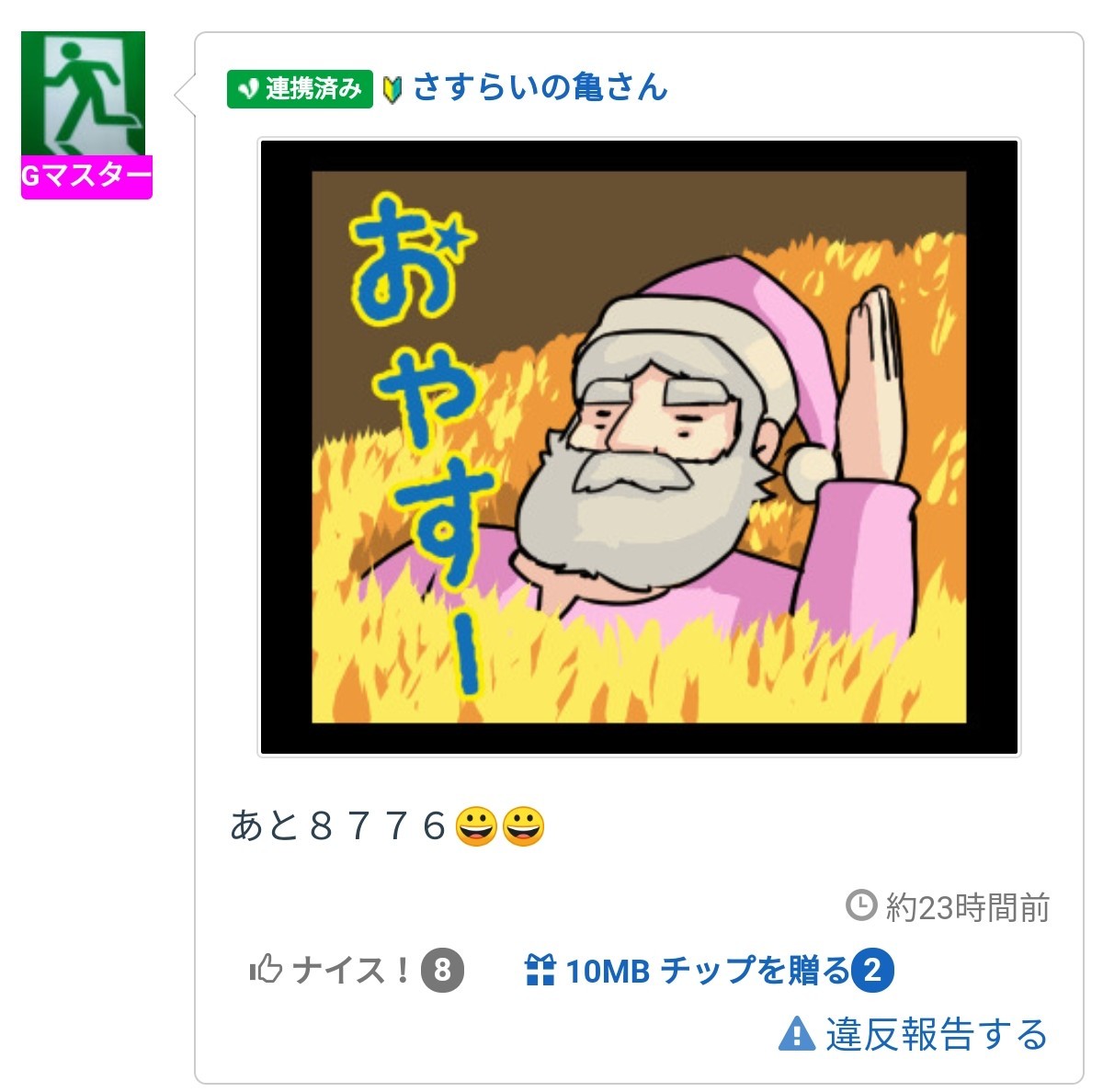Click the あと８７７６ post text
The image size is (1103, 1092).
click(338, 825)
